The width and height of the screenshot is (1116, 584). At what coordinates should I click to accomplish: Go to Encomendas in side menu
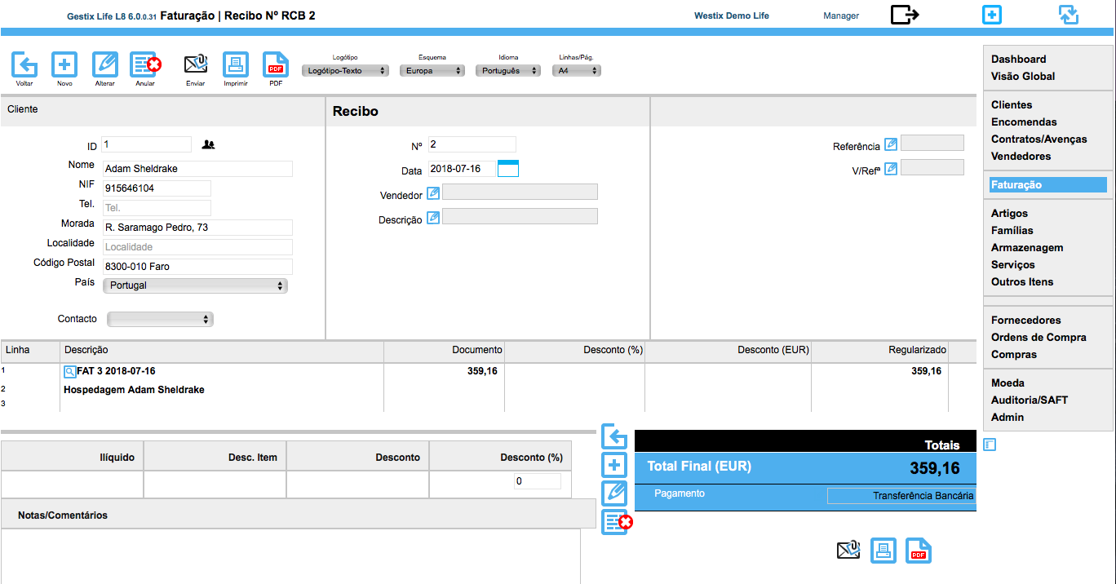[x=1024, y=122]
